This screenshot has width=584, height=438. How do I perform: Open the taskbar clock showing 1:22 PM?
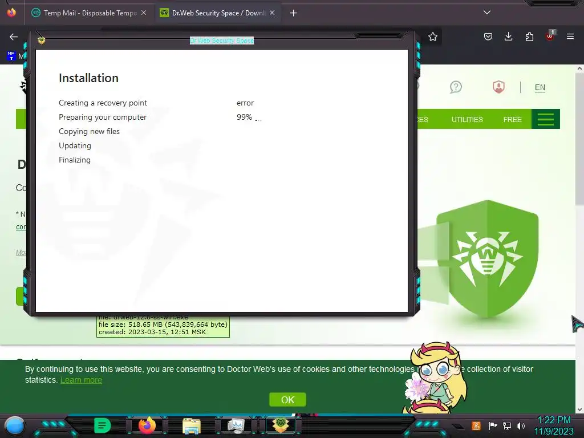554,425
